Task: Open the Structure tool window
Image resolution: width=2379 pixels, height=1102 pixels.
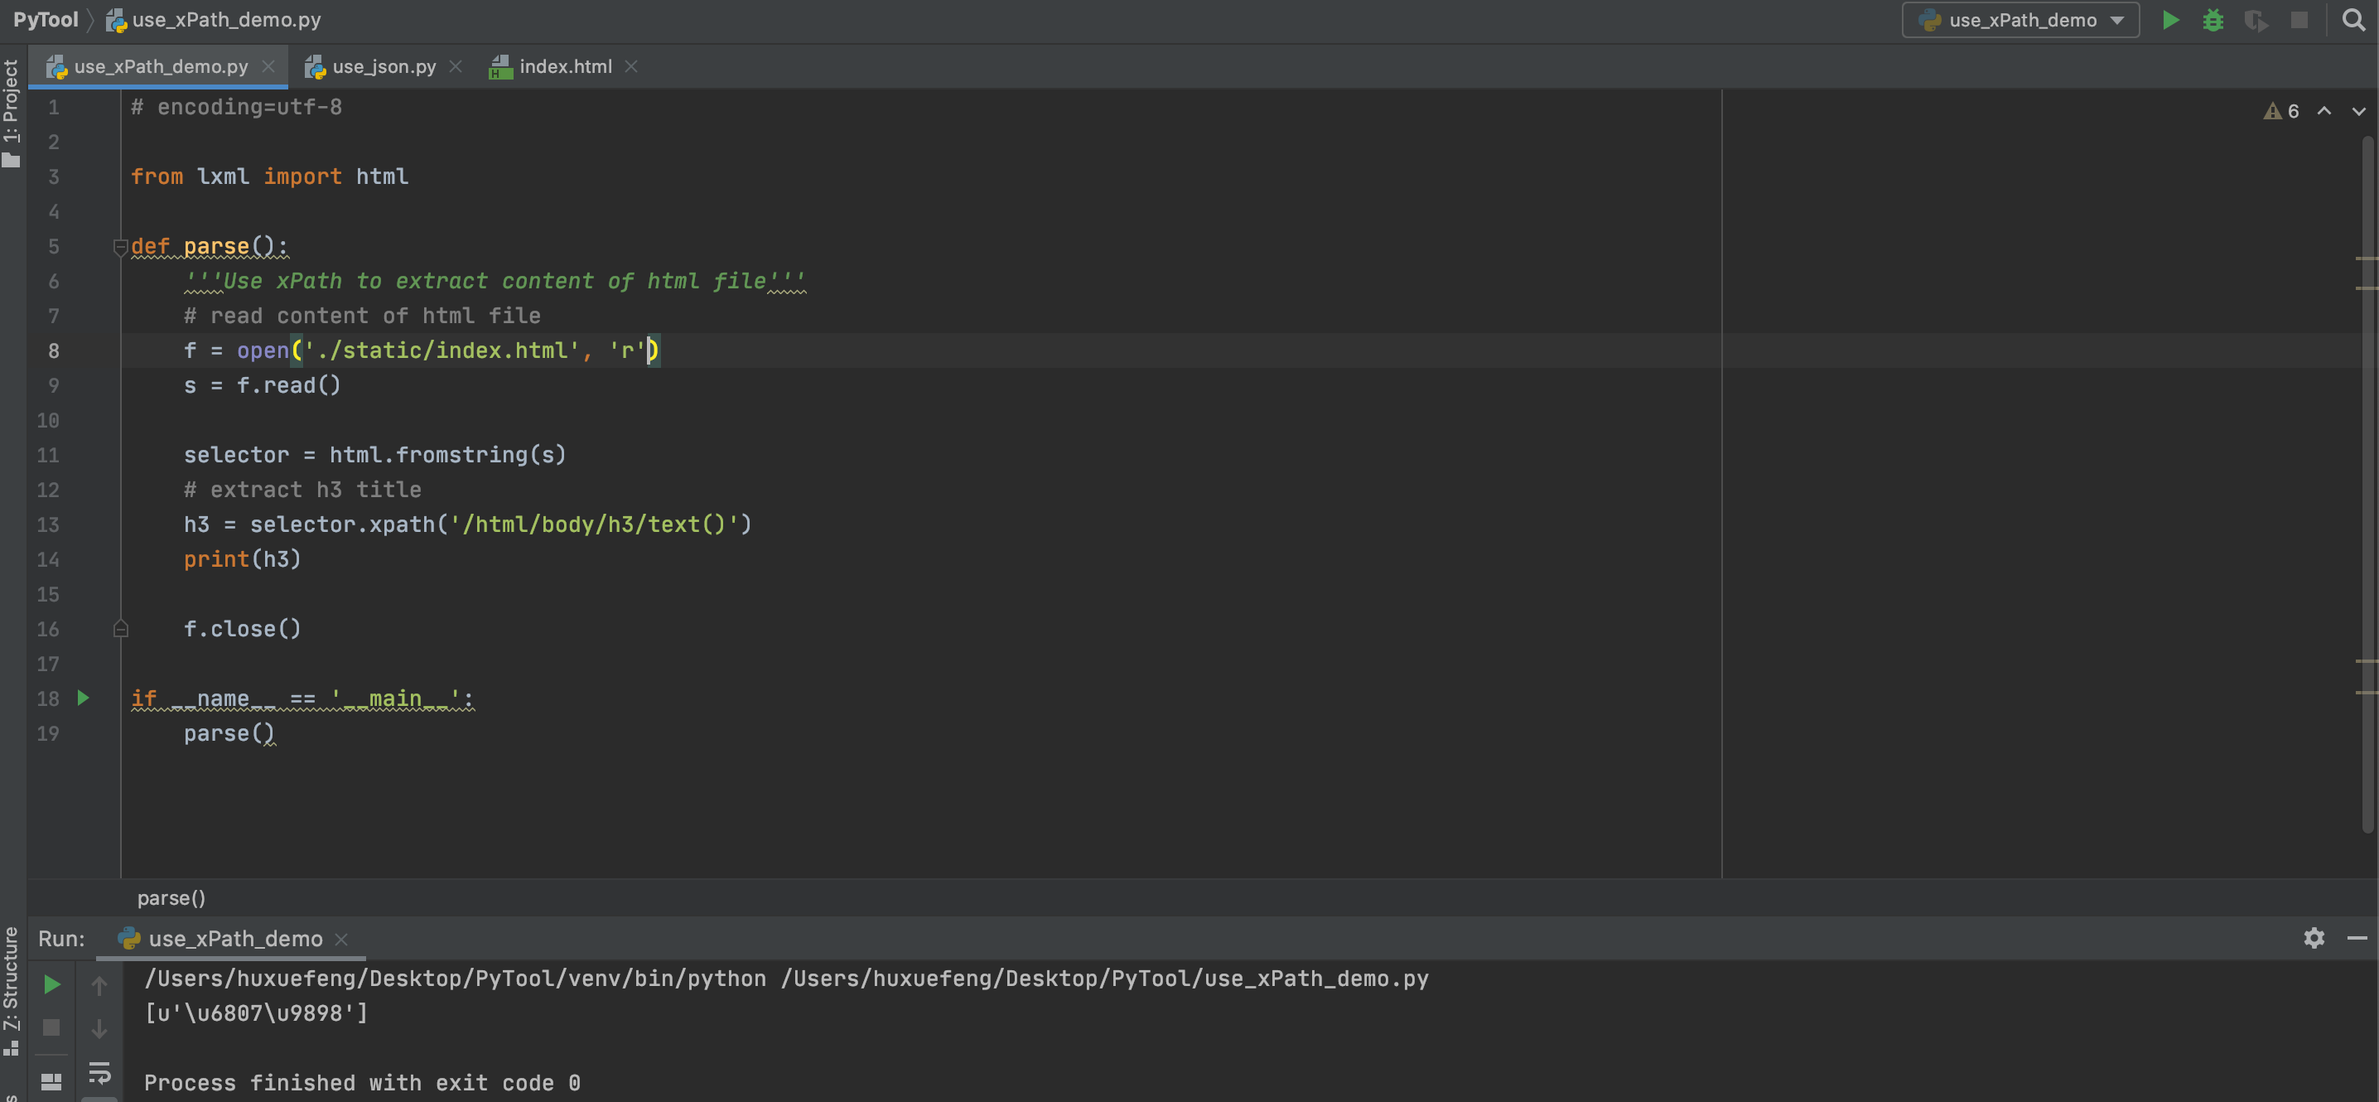Action: [11, 991]
